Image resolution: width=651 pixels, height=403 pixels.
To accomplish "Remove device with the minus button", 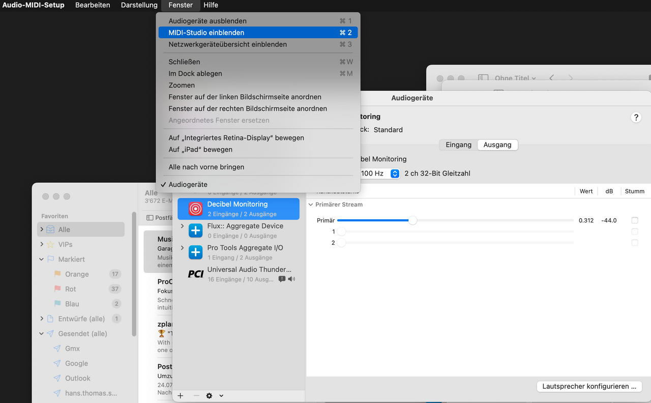I will pos(196,395).
